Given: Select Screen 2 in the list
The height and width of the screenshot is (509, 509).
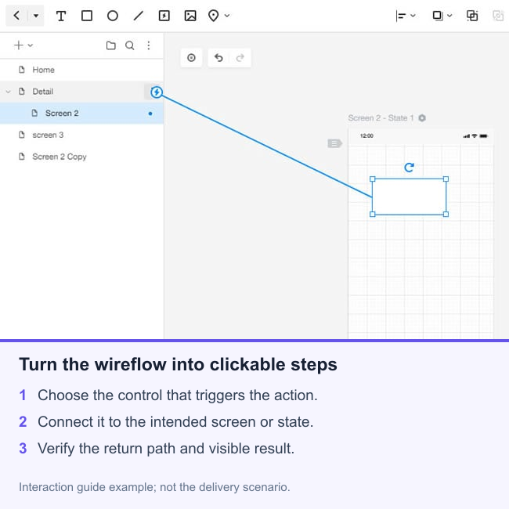Looking at the screenshot, I should pyautogui.click(x=81, y=114).
